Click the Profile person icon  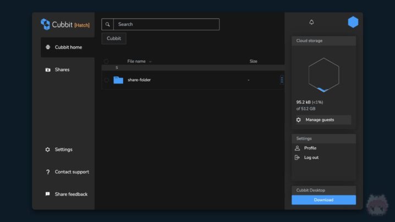pyautogui.click(x=298, y=148)
